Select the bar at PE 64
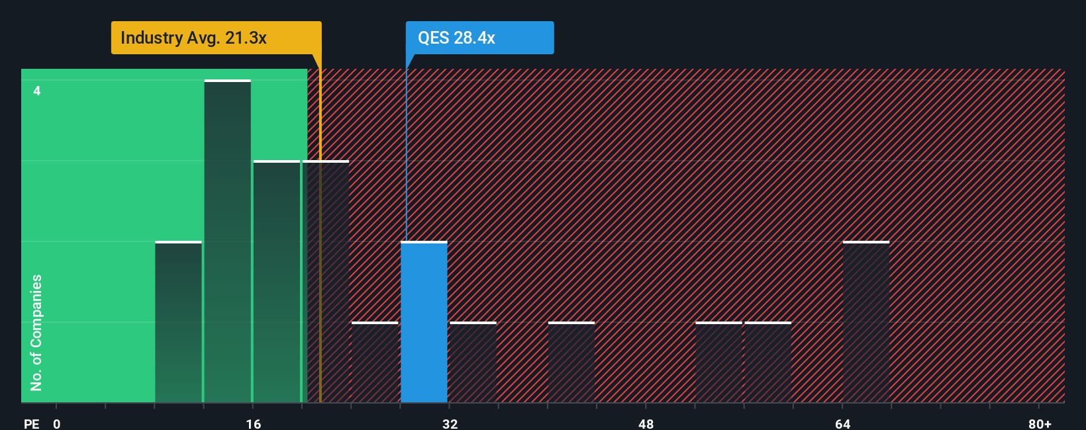The width and height of the screenshot is (1086, 430). point(866,322)
